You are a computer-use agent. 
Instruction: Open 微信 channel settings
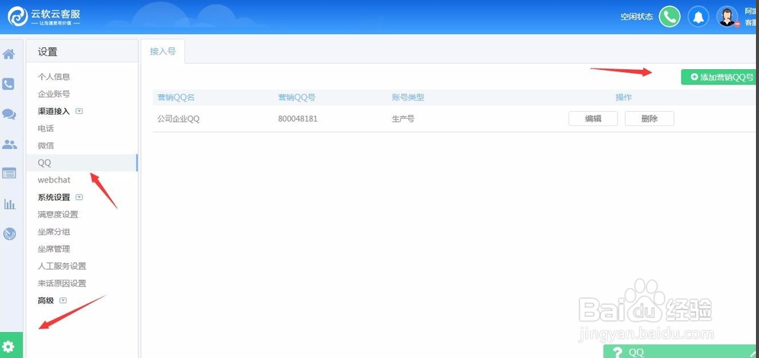46,145
